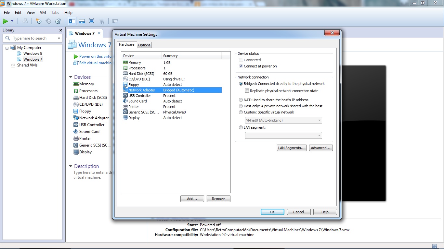Image resolution: width=444 pixels, height=249 pixels.
Task: Open the power options dropdown arrow in toolbar
Action: tap(12, 21)
